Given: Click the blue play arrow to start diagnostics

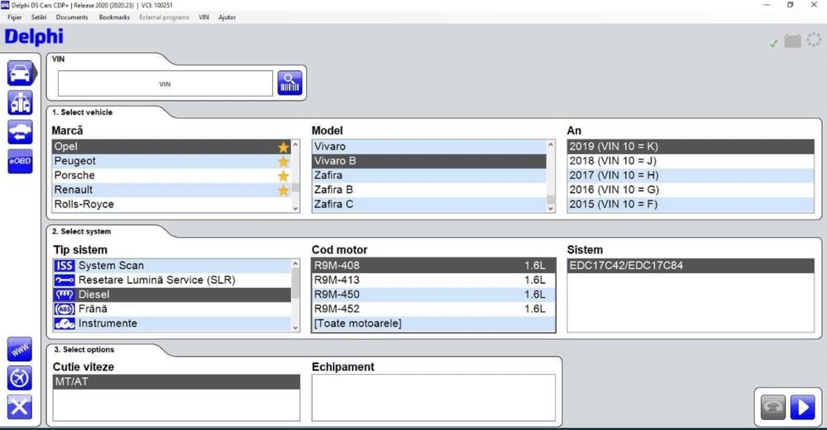Looking at the screenshot, I should 803,408.
